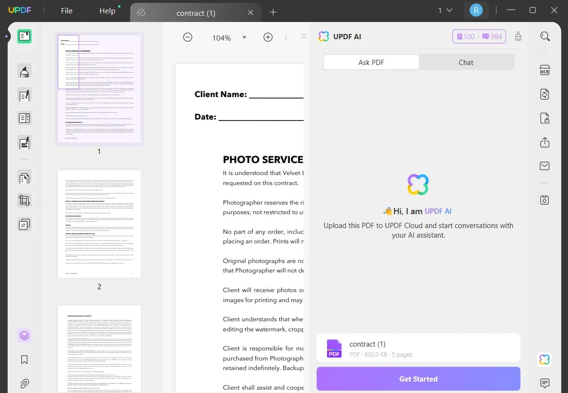Screen dimensions: 568x393
Task: Open the File menu
Action: pos(66,10)
